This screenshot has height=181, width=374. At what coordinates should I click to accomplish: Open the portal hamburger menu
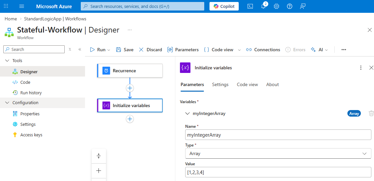pyautogui.click(x=22, y=7)
